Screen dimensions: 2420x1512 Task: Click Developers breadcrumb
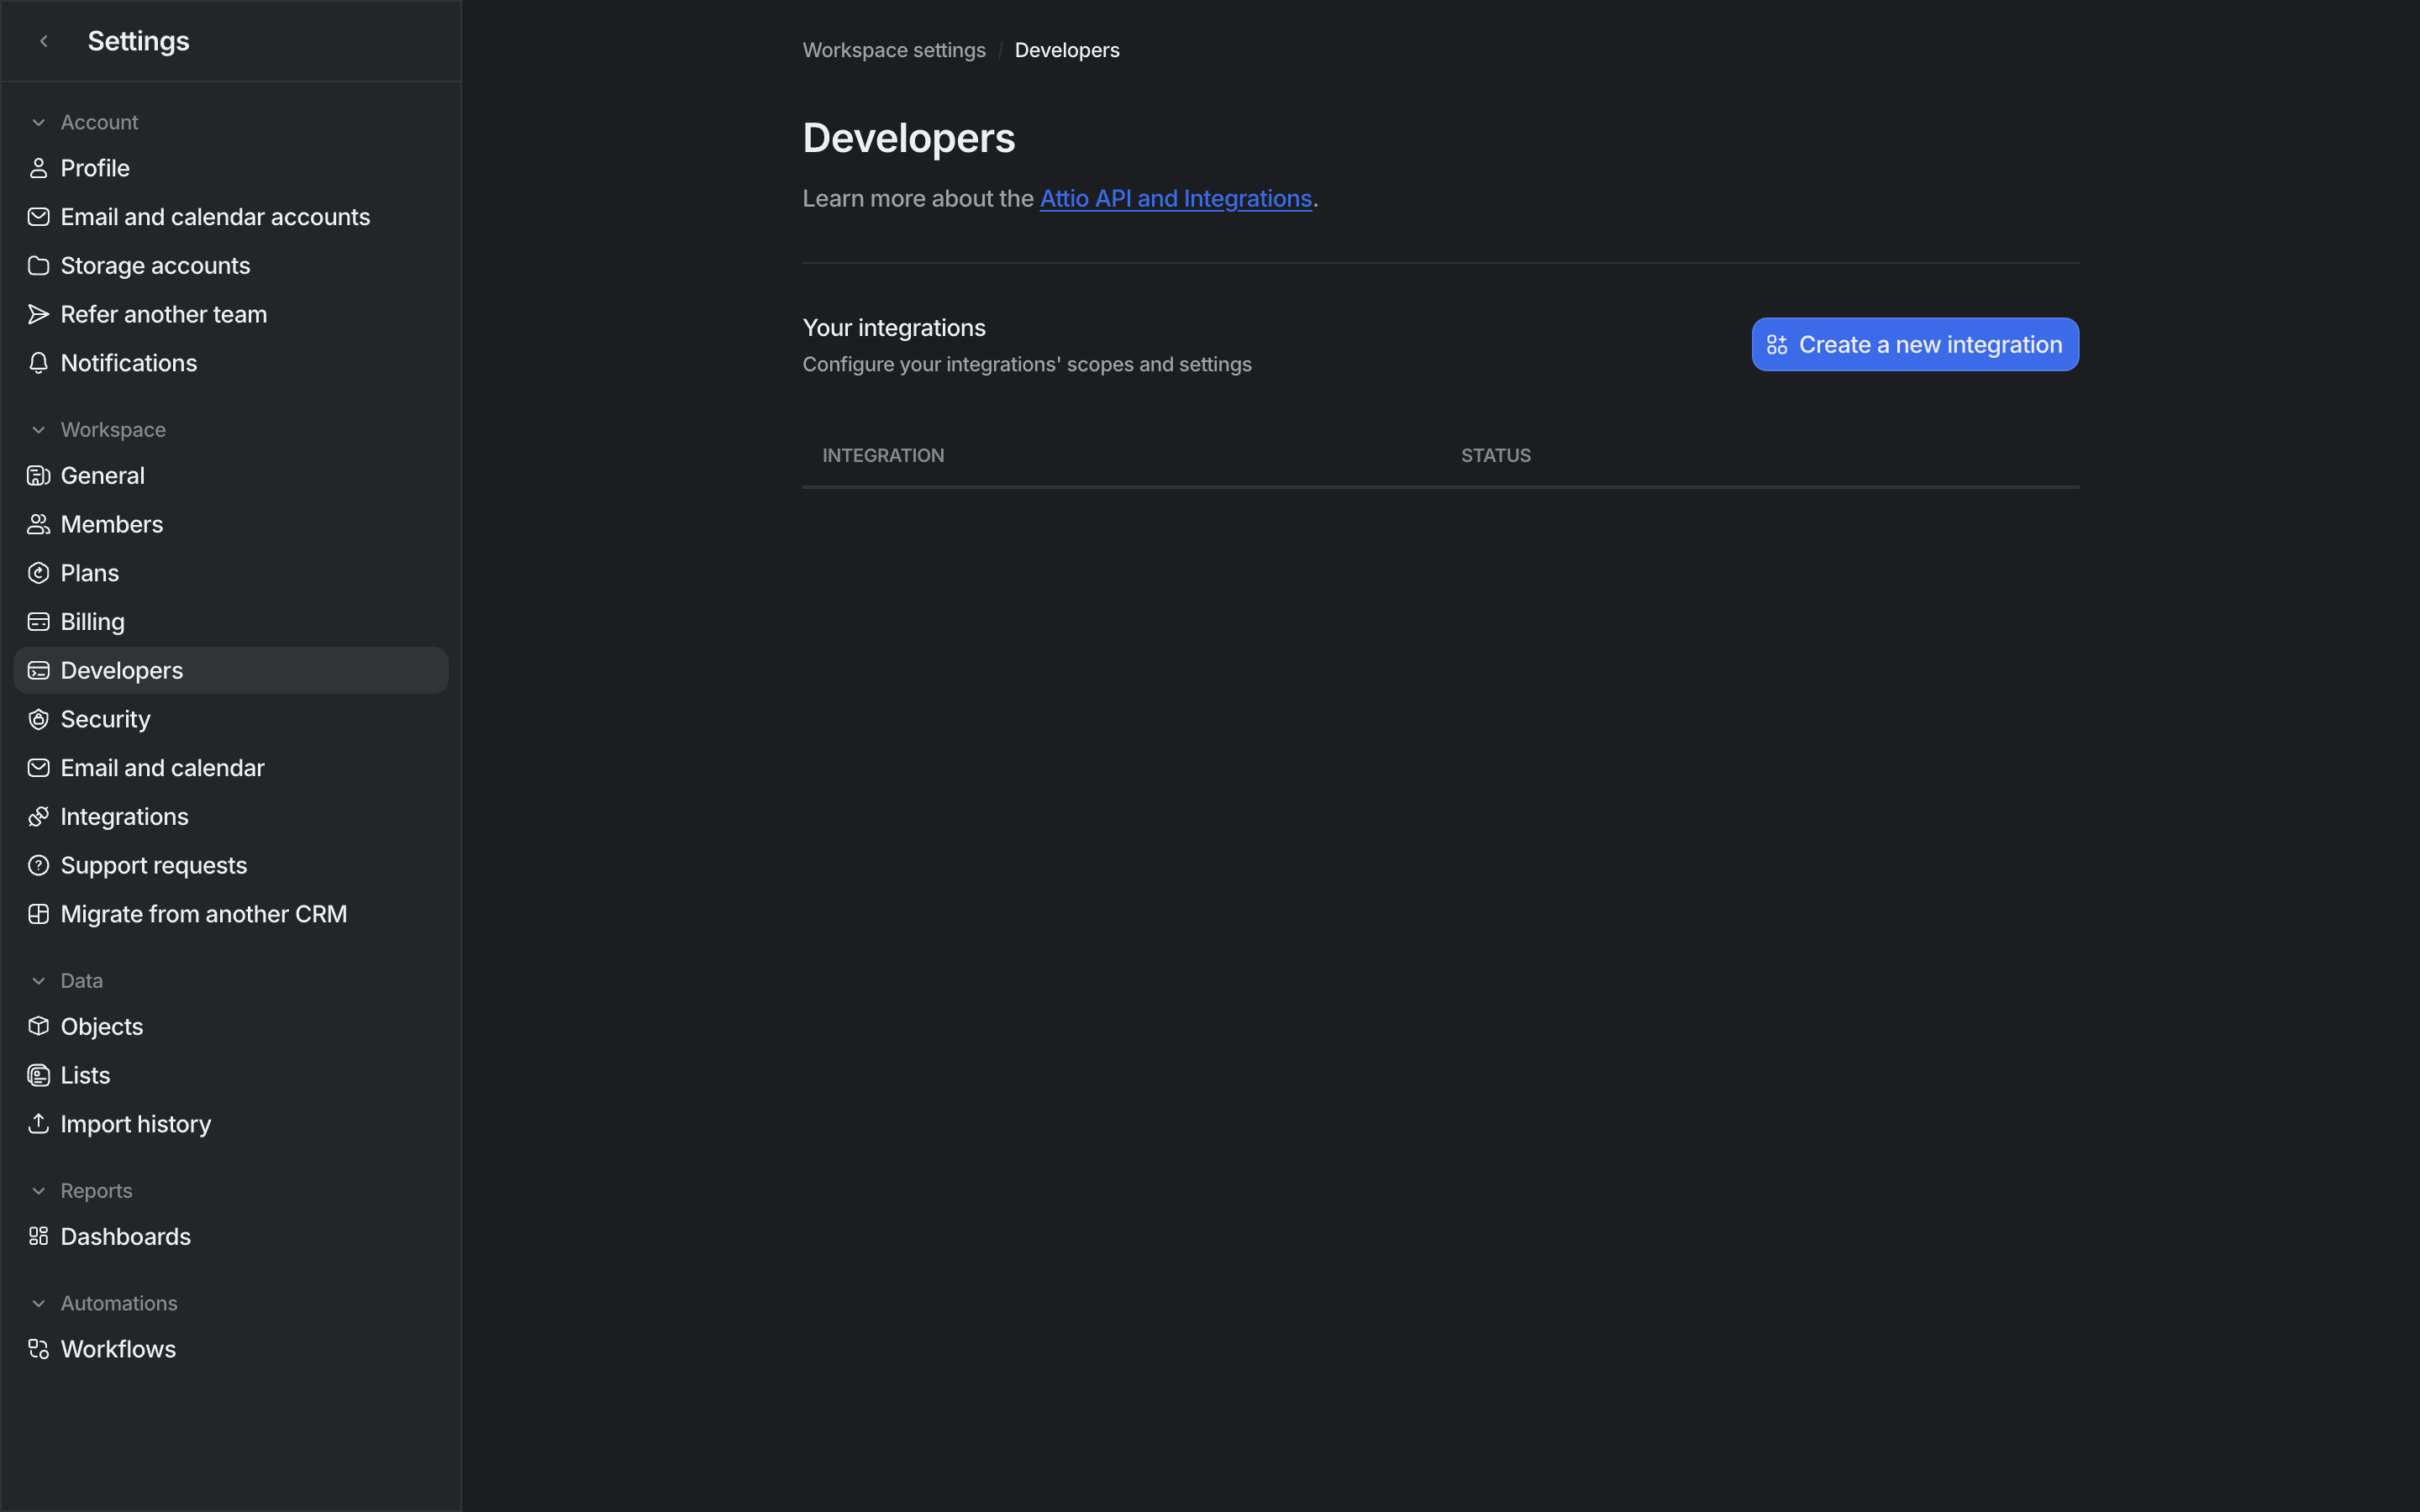click(x=1067, y=50)
